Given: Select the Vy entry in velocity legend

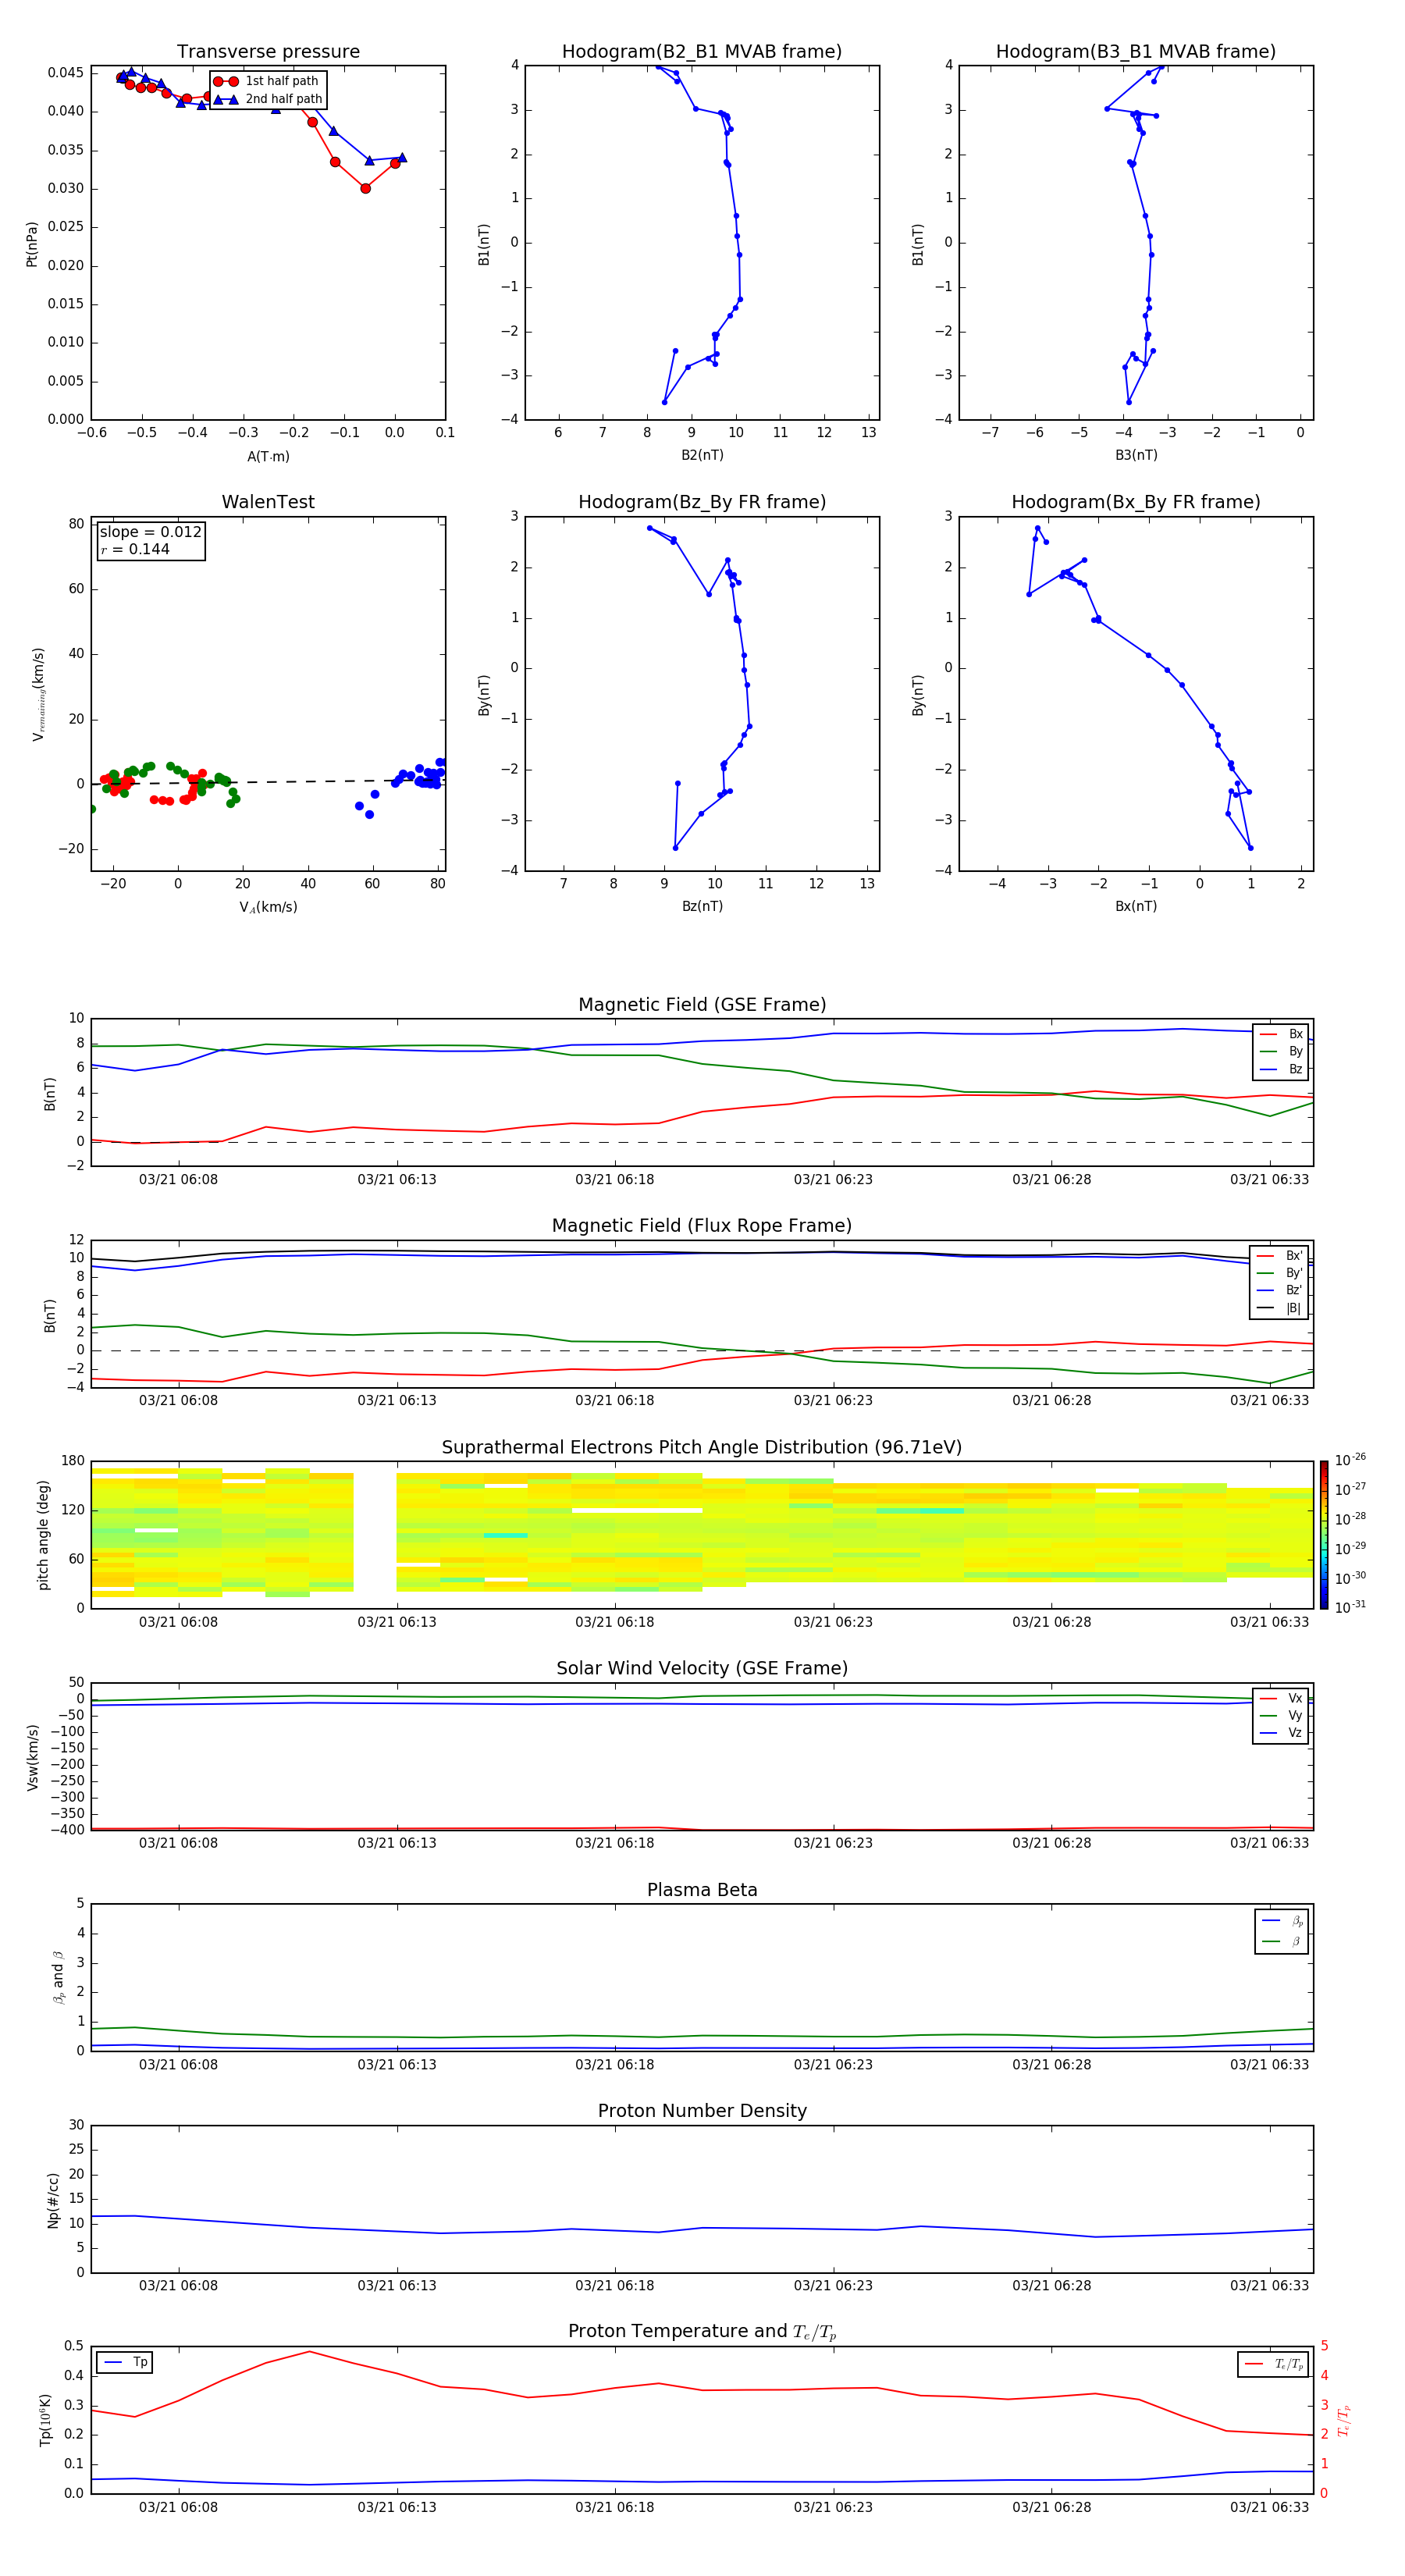Looking at the screenshot, I should tap(1281, 1715).
